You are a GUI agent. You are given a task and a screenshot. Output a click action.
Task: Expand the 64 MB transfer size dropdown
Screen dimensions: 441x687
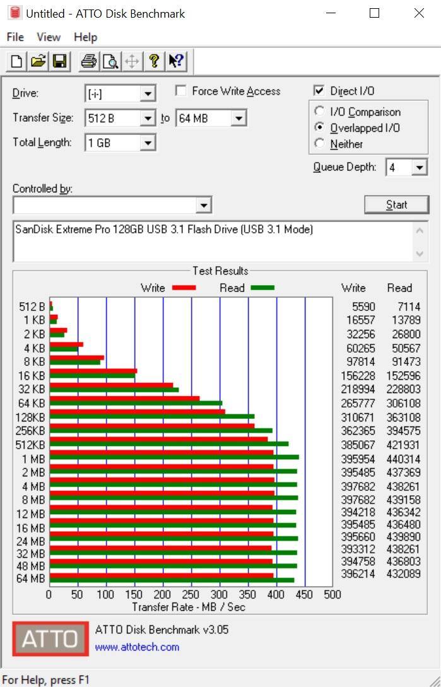[238, 118]
